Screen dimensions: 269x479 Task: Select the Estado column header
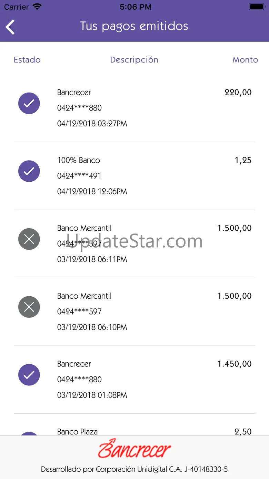tap(27, 60)
